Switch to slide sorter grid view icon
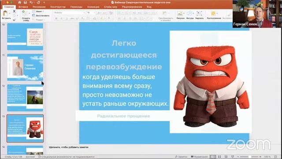The image size is (282, 159). 219,157
